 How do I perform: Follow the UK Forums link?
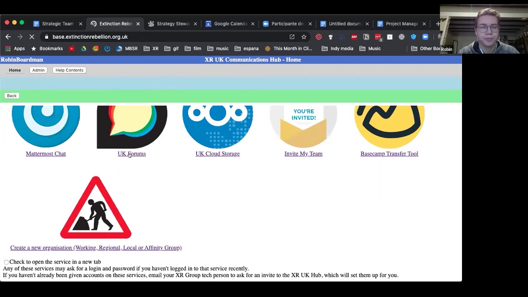[x=132, y=154]
